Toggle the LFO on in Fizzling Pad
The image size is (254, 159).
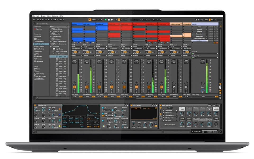point(103,108)
